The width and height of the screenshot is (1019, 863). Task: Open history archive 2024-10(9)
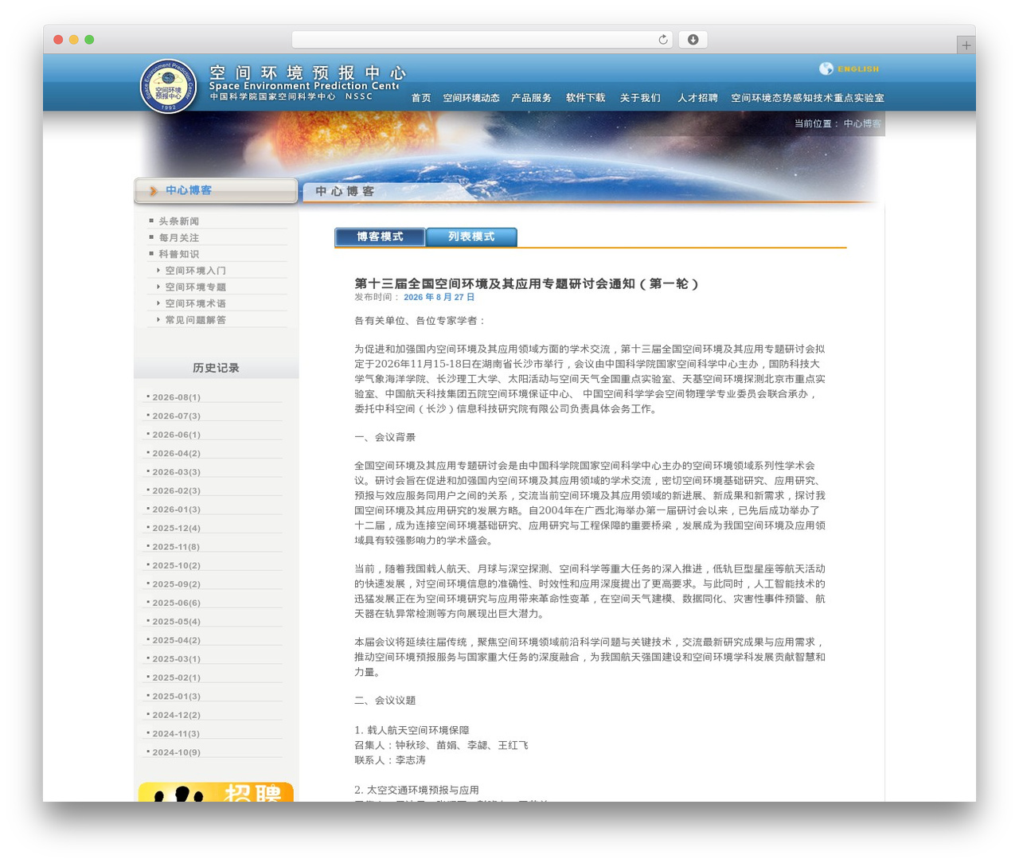click(x=176, y=752)
